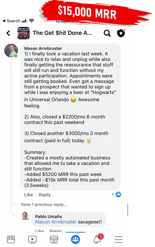Open the thumbs-up reaction count
Screen dimensions: 155x247
click(x=116, y=195)
